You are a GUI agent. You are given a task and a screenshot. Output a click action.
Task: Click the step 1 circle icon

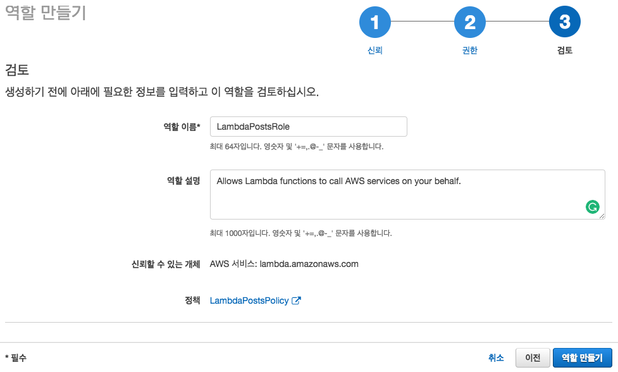coord(375,22)
